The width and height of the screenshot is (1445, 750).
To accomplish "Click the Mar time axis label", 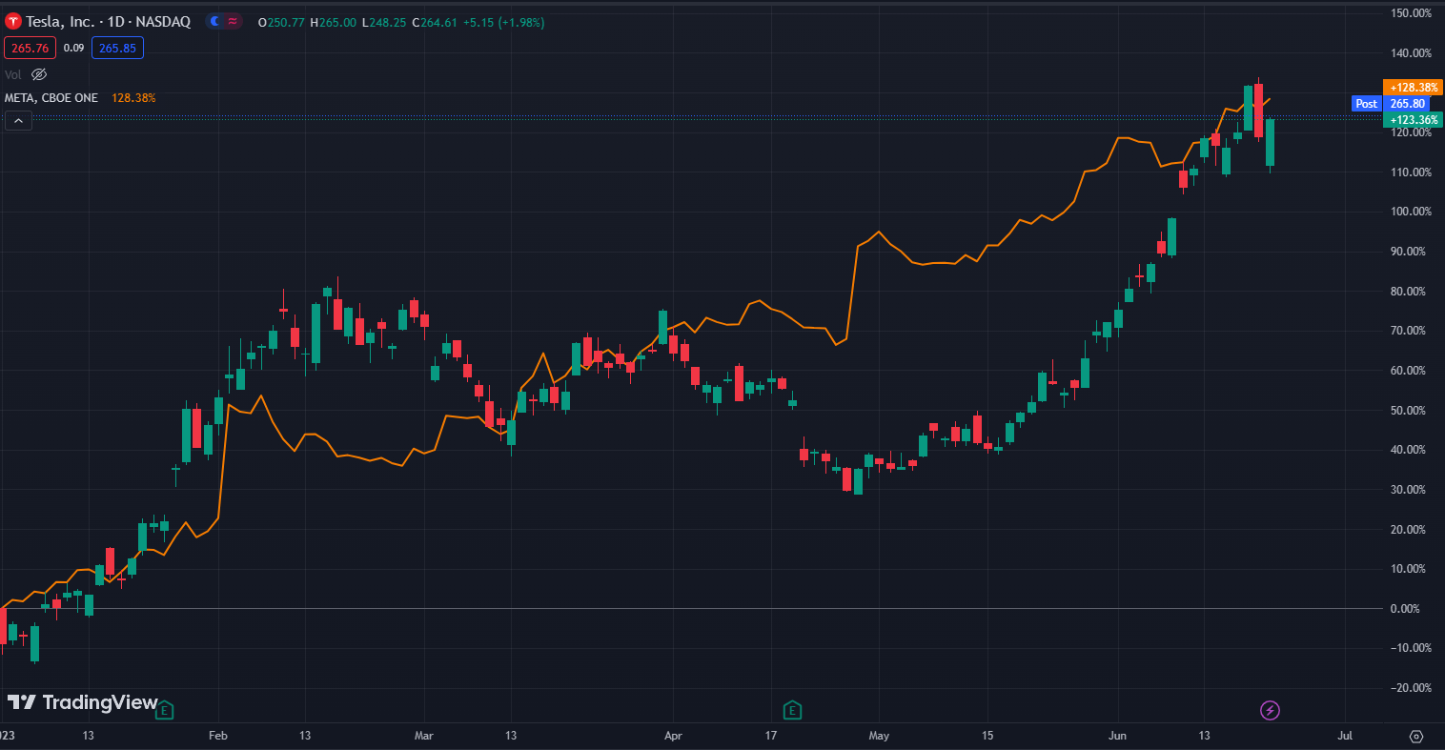I will [424, 736].
